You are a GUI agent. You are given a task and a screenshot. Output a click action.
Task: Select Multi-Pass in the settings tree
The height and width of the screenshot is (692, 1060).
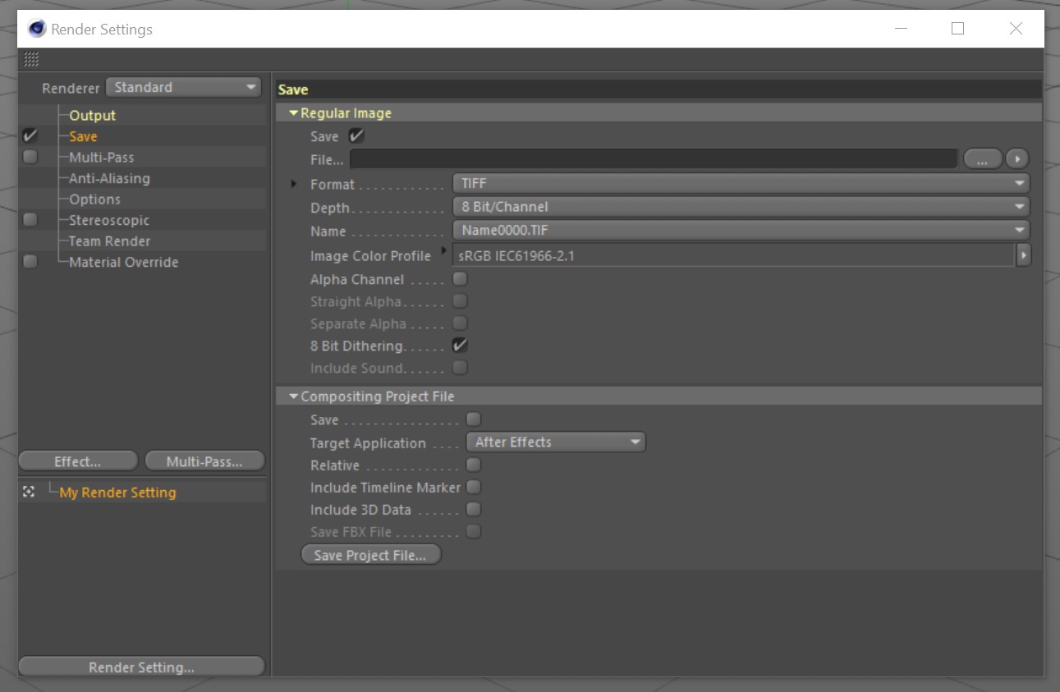101,158
